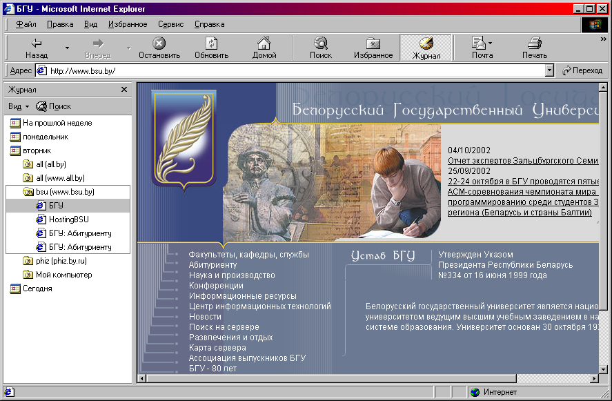This screenshot has height=401, width=612.
Task: Open the Сервис menu
Action: point(170,24)
